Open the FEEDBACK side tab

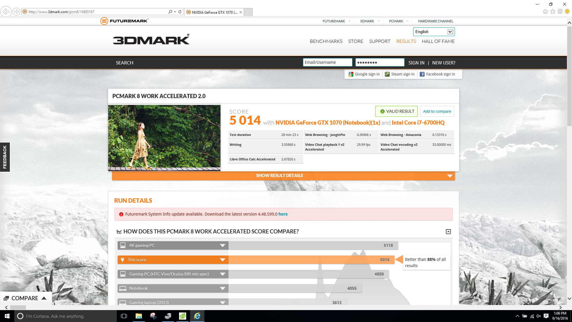click(x=5, y=157)
